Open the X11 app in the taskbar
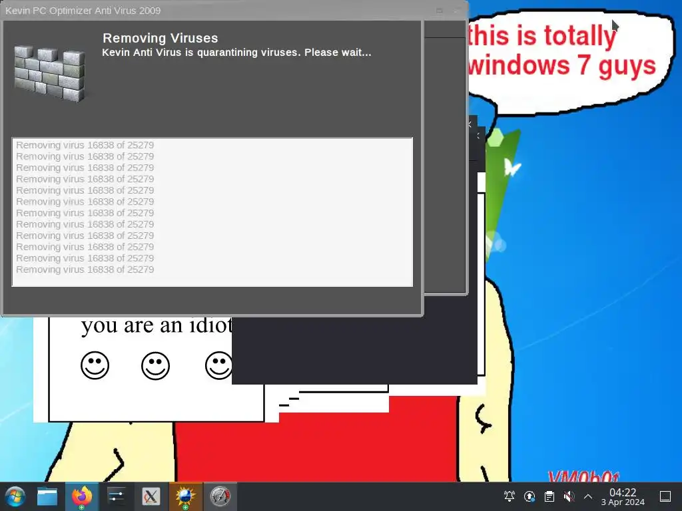This screenshot has height=511, width=682. point(151,496)
